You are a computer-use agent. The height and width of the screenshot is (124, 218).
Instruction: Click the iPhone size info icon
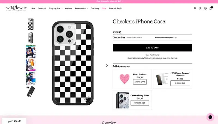pos(176,38)
